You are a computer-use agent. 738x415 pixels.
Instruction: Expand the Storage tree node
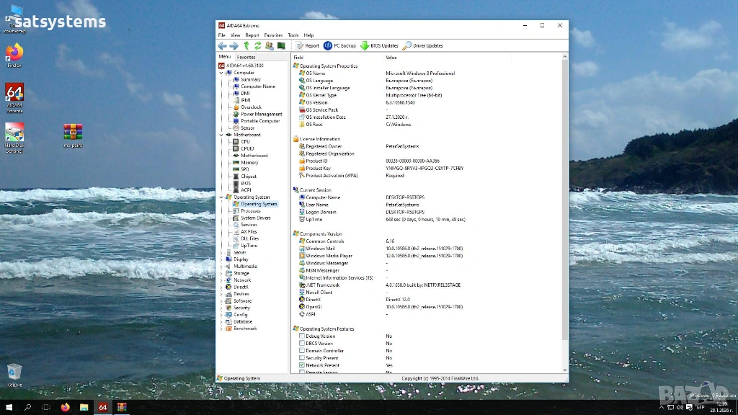click(x=221, y=273)
